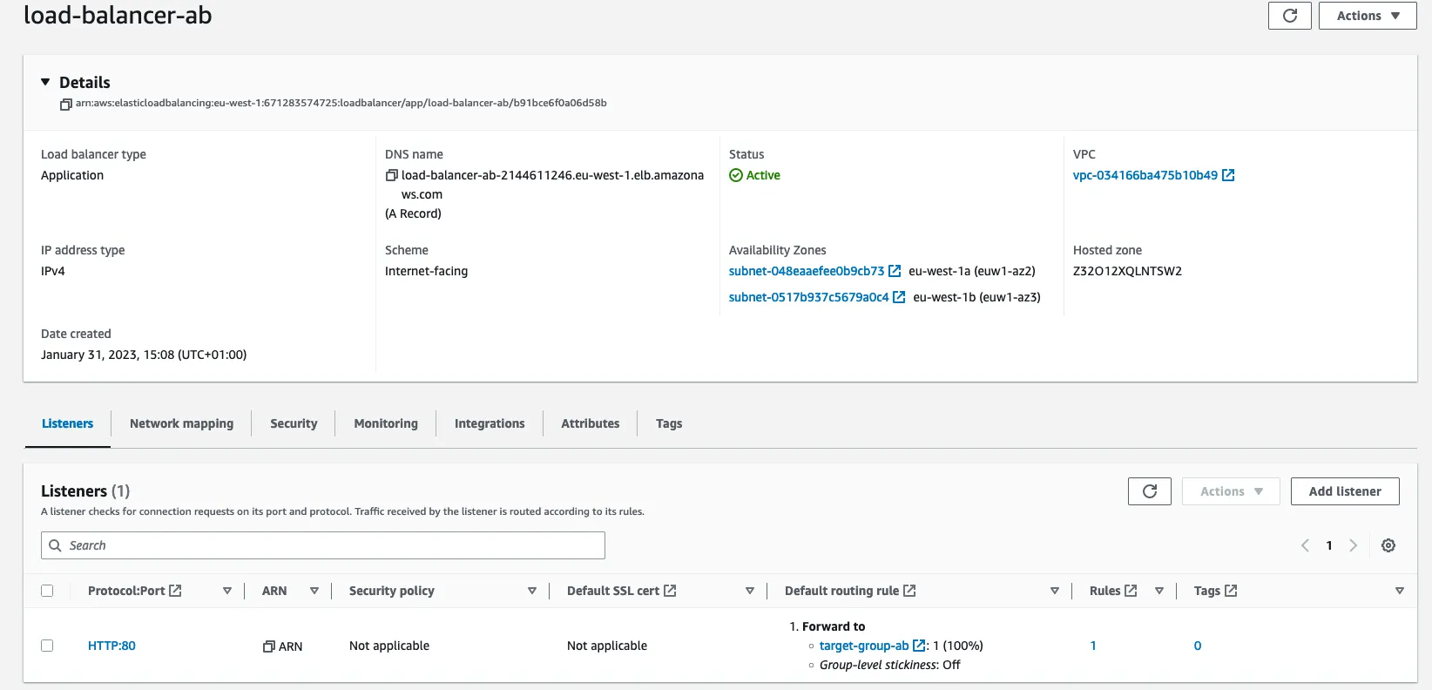
Task: Open the top Actions dropdown
Action: (1367, 16)
